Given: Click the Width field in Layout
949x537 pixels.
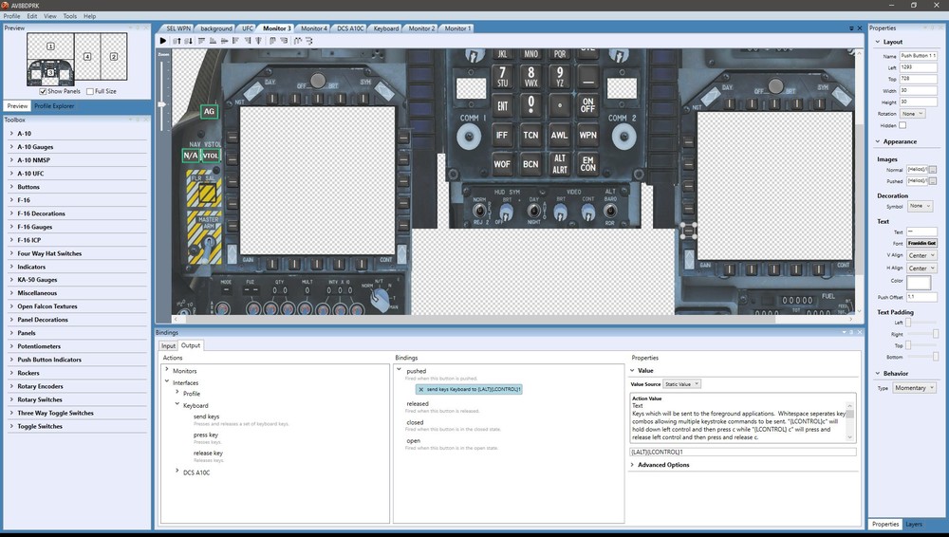Looking at the screenshot, I should [x=918, y=90].
